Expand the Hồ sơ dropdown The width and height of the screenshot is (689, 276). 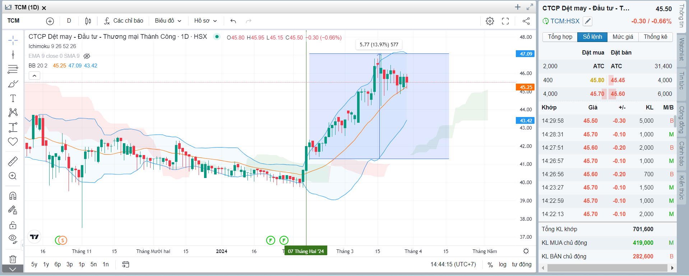205,21
